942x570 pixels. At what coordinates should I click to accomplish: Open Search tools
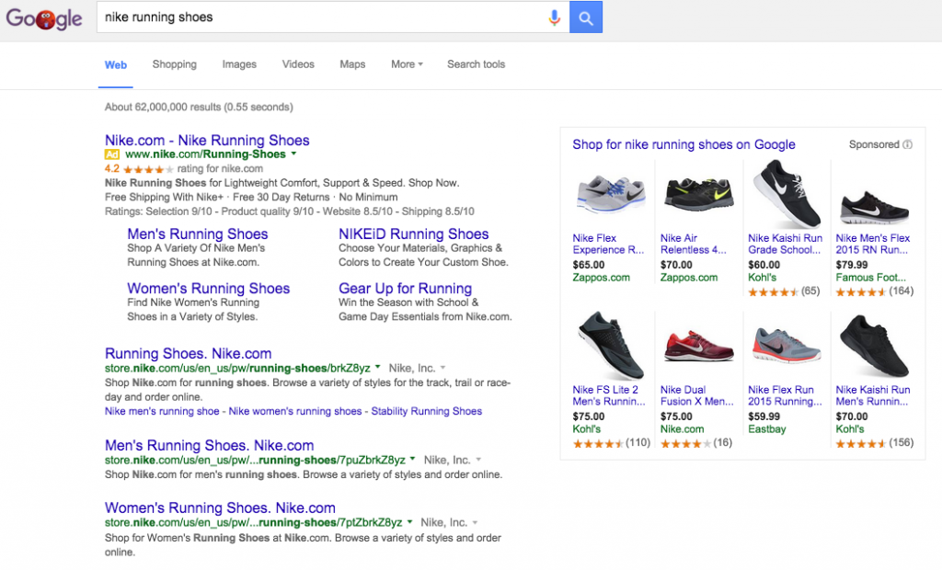click(476, 64)
